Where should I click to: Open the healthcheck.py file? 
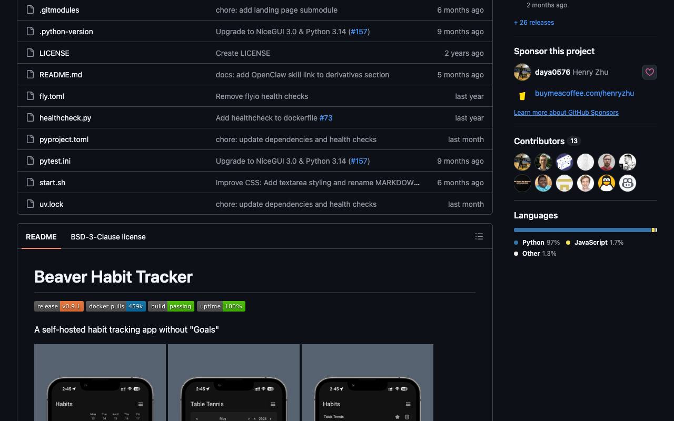[65, 118]
